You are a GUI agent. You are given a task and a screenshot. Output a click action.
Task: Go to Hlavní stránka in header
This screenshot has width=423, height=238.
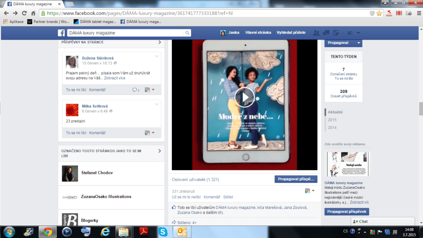tap(258, 33)
